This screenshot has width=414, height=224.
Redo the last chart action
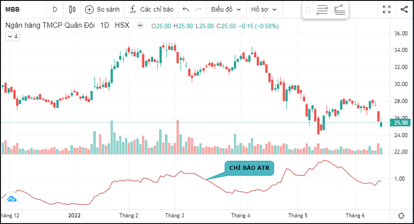[198, 9]
